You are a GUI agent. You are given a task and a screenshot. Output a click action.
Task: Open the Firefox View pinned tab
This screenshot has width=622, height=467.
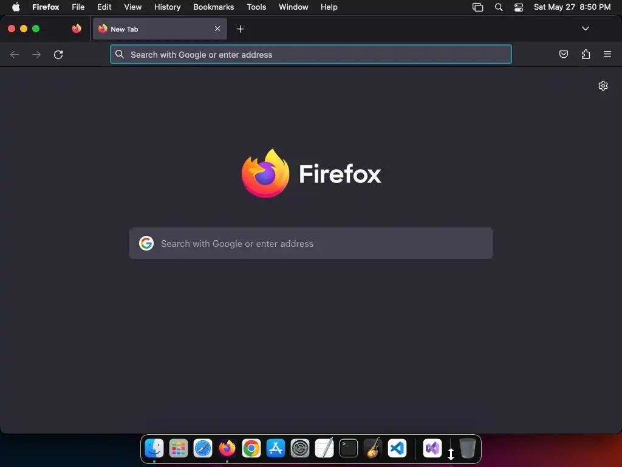77,29
